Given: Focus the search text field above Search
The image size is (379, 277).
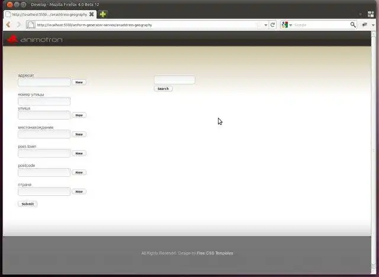Looking at the screenshot, I should (x=175, y=80).
